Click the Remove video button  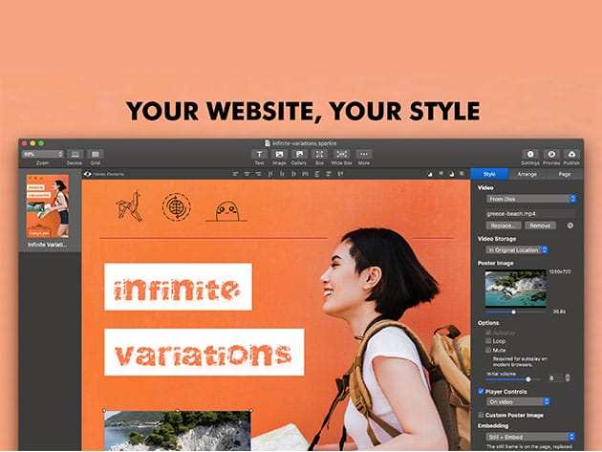(x=540, y=226)
